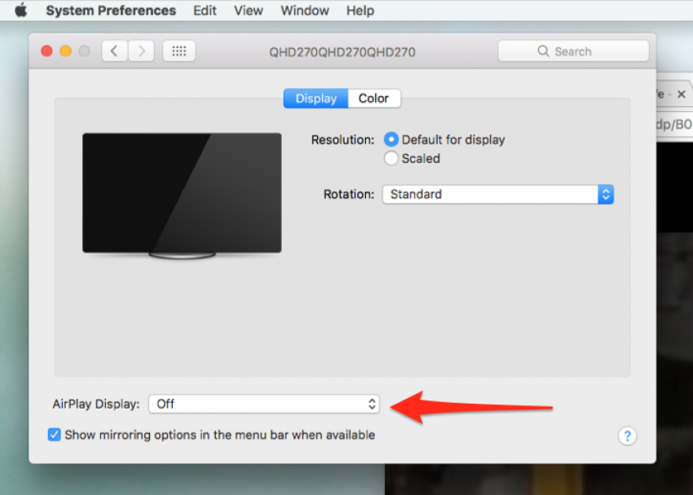Open the Edit menu
The image size is (693, 495).
pyautogui.click(x=205, y=10)
